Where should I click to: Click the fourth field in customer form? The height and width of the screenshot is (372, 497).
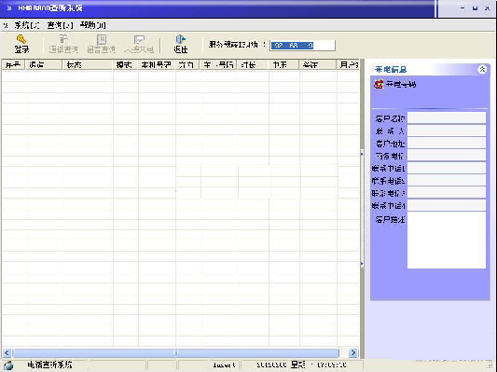point(447,156)
